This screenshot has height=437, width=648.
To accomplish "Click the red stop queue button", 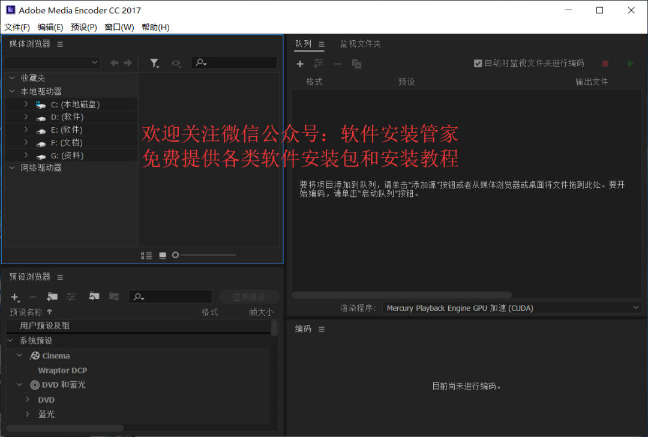I will [x=605, y=64].
